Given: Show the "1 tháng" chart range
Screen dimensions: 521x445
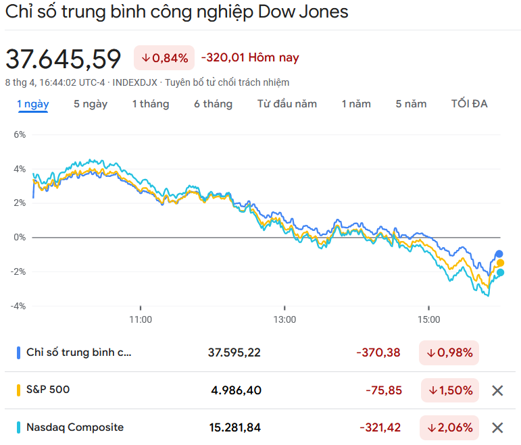Looking at the screenshot, I should pos(151,104).
